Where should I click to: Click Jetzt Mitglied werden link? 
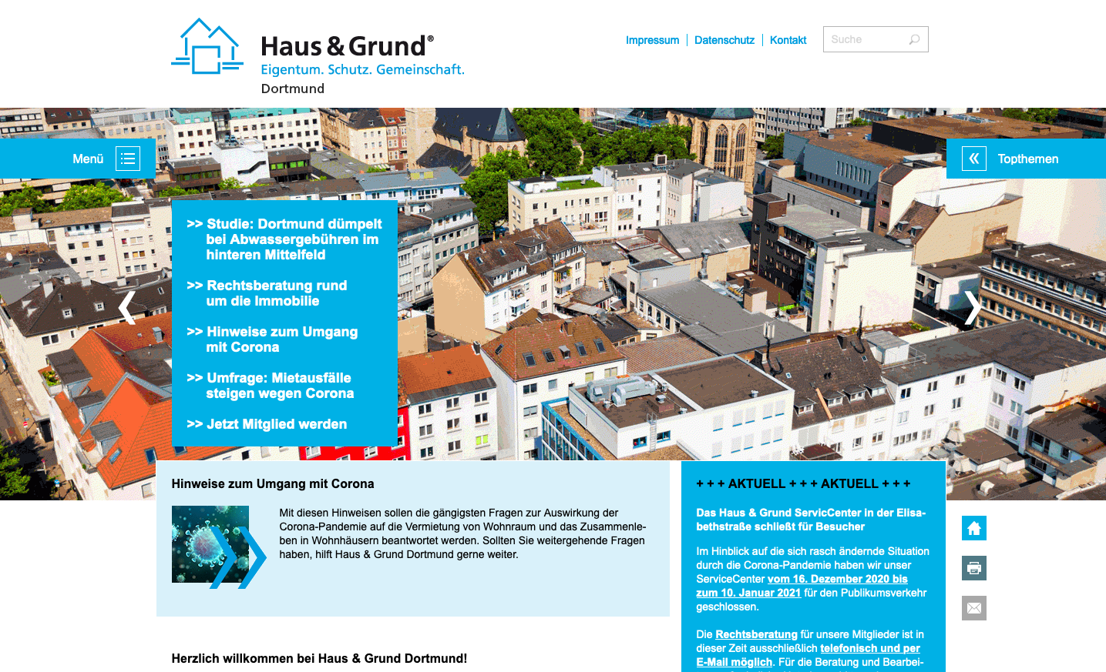[x=275, y=424]
